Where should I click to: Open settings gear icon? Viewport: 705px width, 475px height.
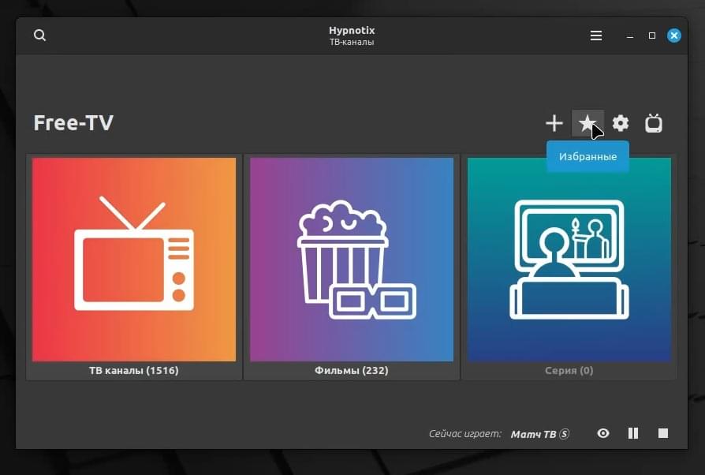(621, 123)
